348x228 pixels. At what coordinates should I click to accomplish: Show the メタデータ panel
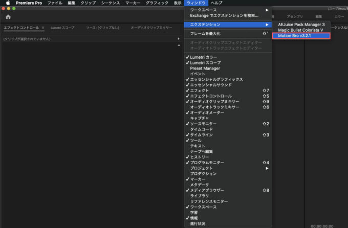[228, 185]
